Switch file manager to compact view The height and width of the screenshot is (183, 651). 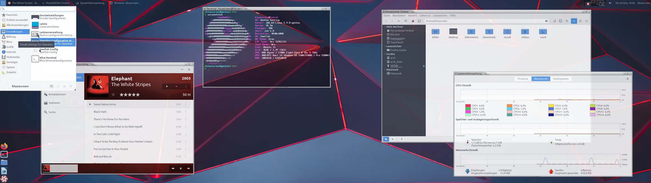tap(587, 21)
